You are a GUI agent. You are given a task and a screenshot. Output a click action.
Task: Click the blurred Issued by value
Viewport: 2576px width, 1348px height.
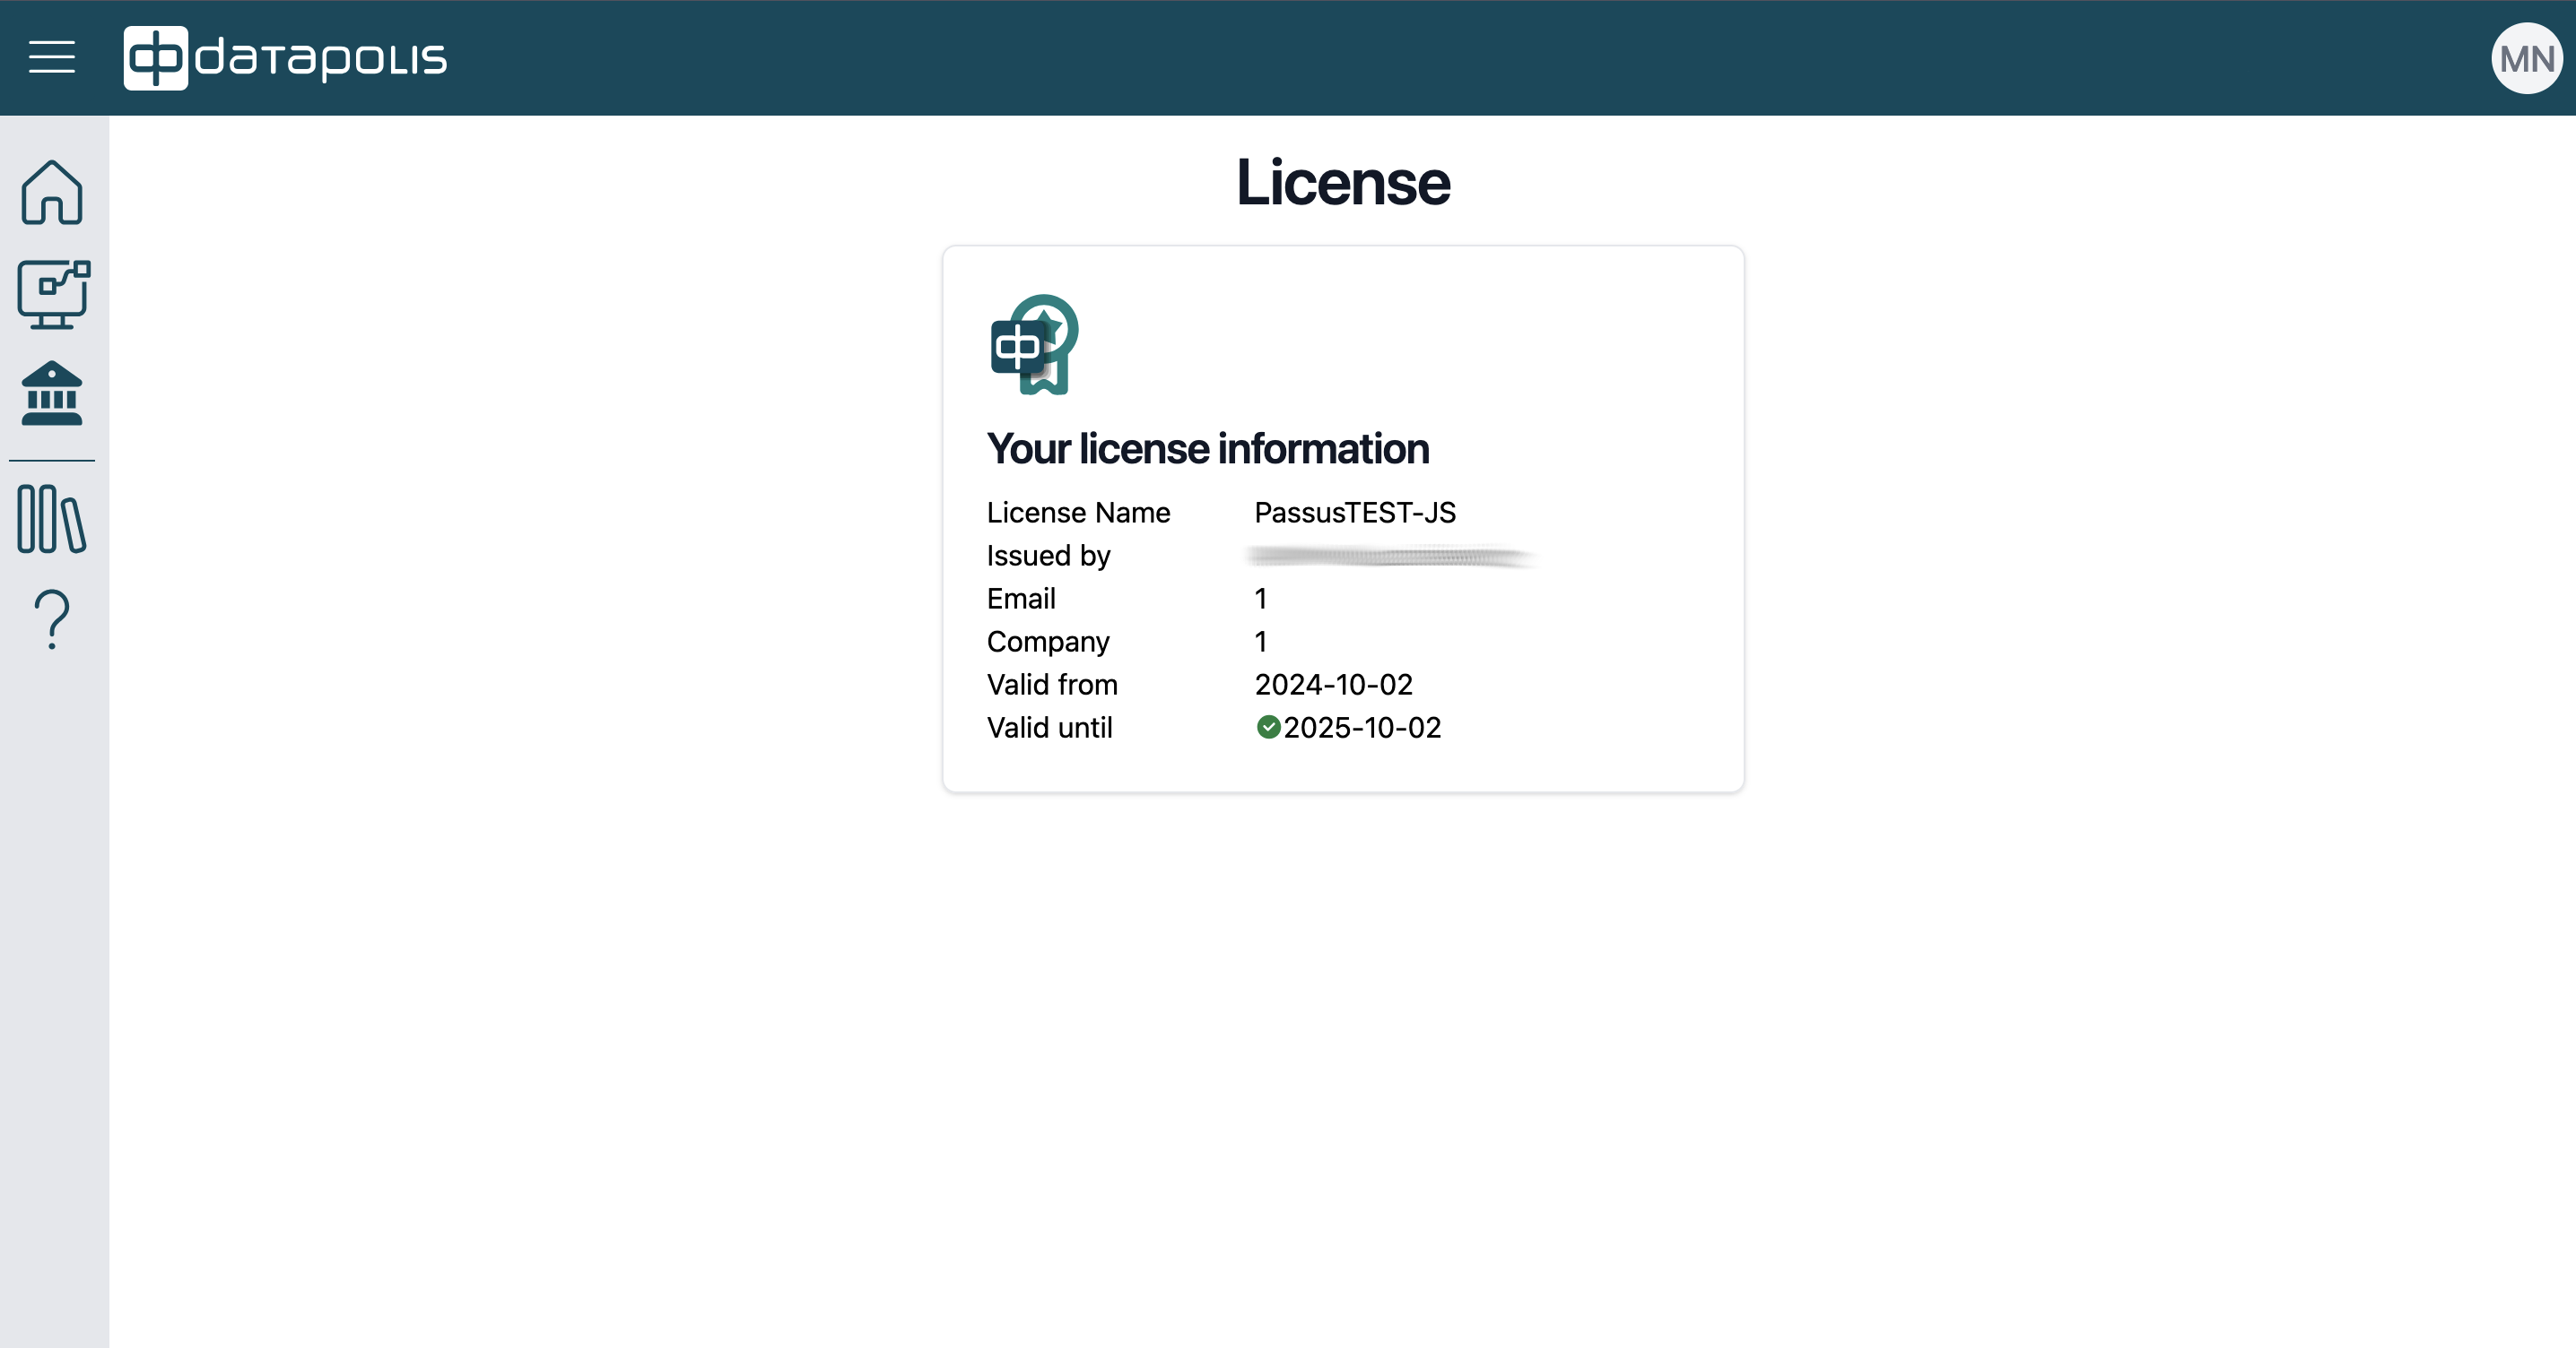[1390, 556]
